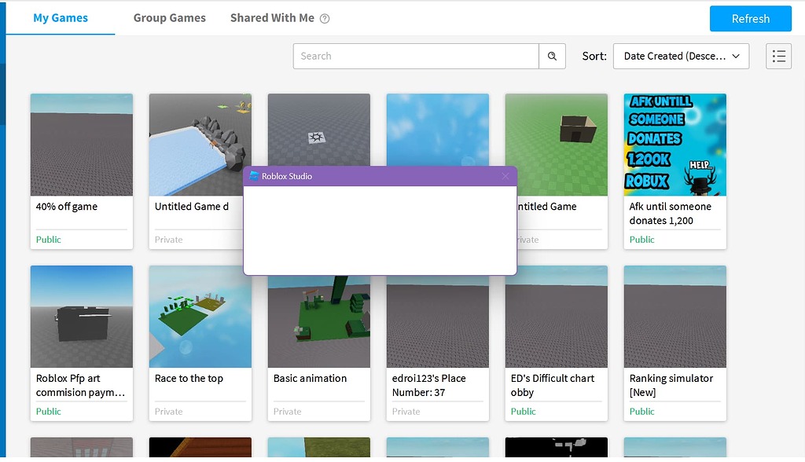Switch to the Group Games tab
Image resolution: width=805 pixels, height=462 pixels.
click(169, 17)
